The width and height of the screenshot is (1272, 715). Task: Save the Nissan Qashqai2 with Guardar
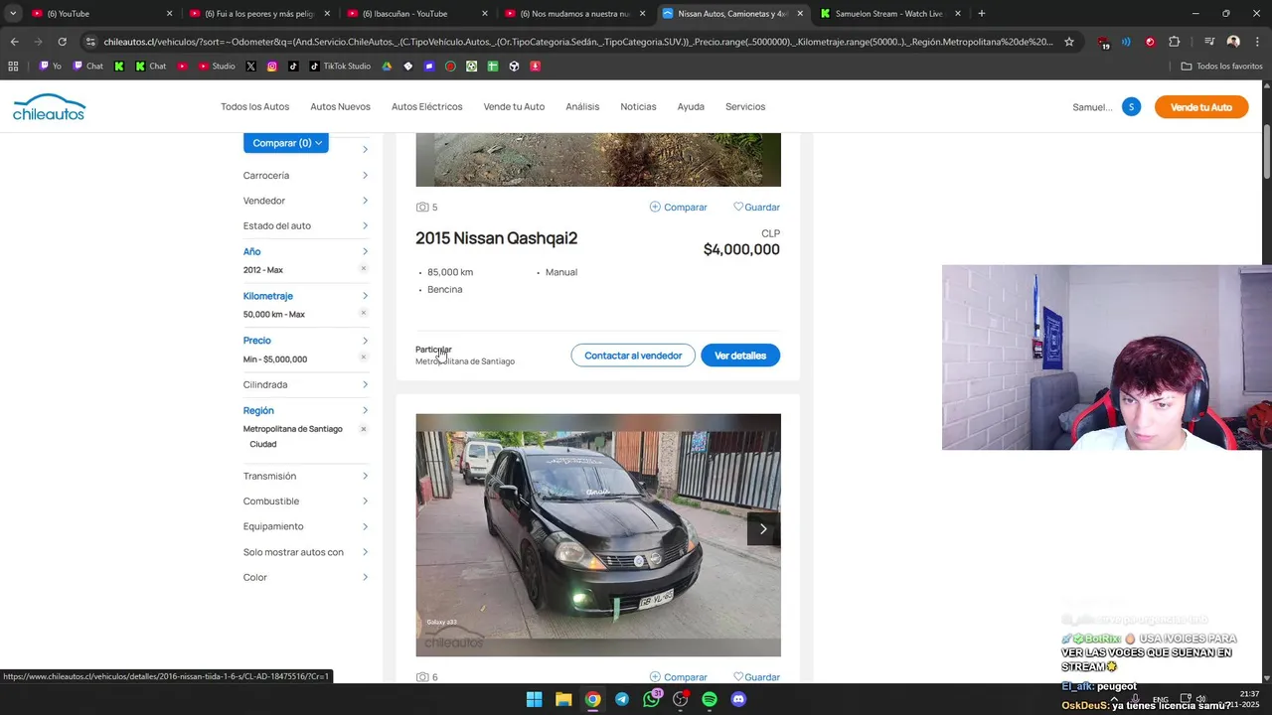click(756, 208)
